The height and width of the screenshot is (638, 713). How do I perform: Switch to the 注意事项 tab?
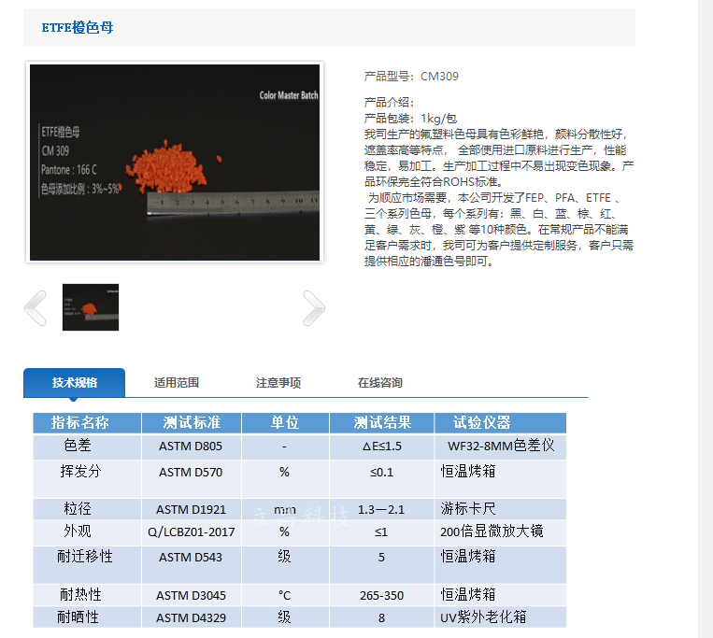click(278, 383)
